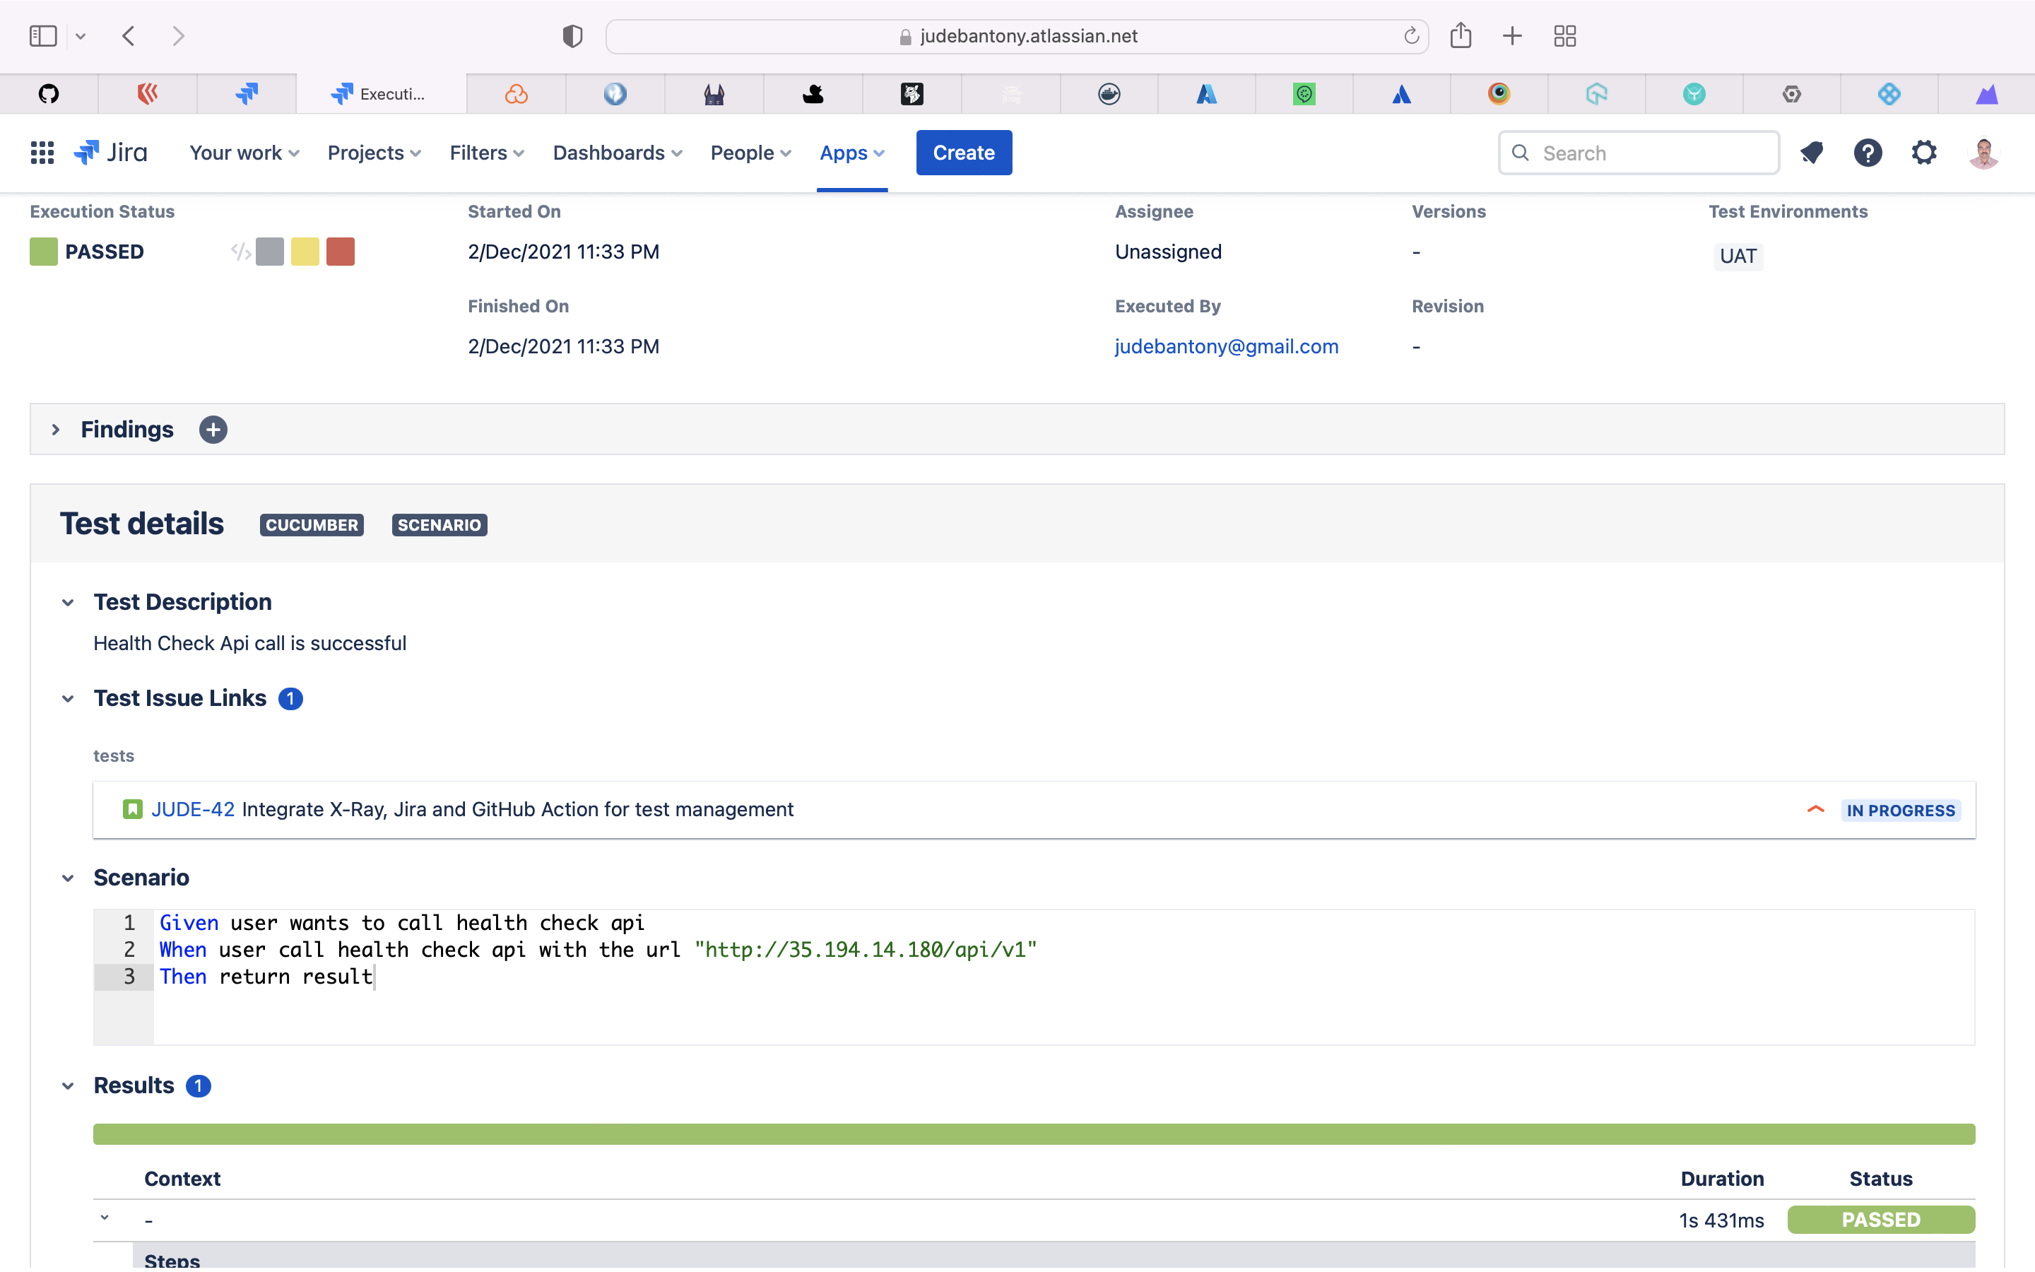Open Safari tab overview grid icon

(1564, 35)
